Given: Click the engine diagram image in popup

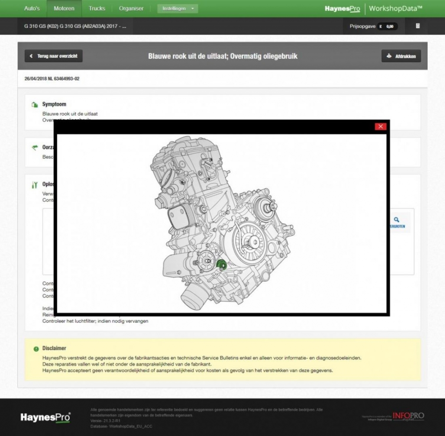Looking at the screenshot, I should [222, 223].
